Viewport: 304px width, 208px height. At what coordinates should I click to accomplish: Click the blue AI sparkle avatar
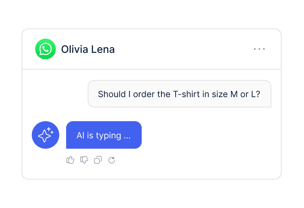tap(46, 135)
